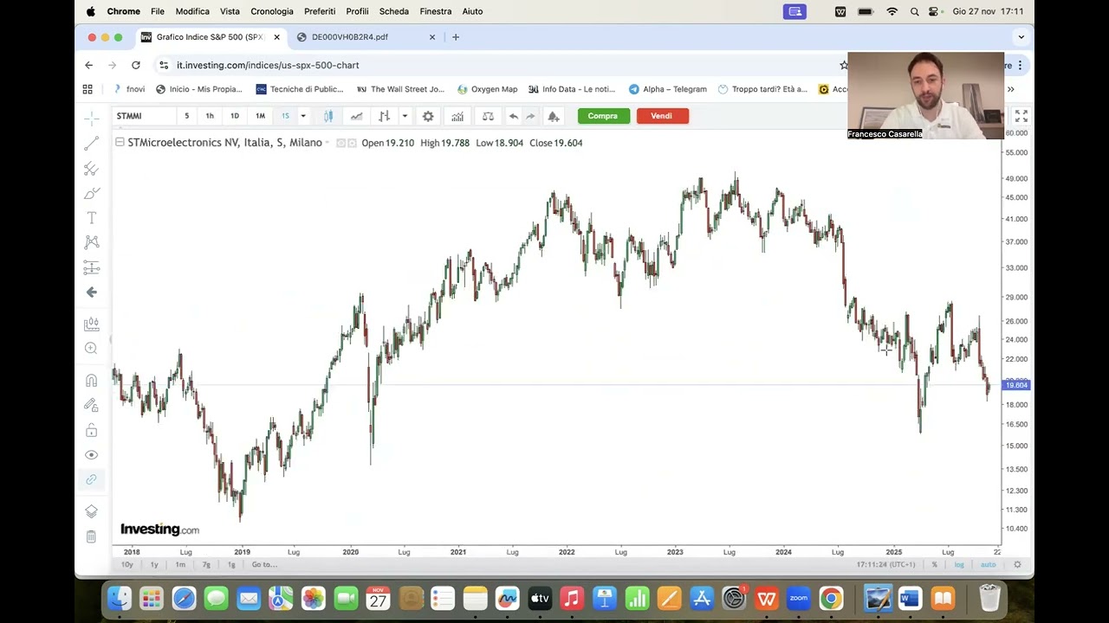
Task: Set the range to 7g
Action: (x=206, y=564)
